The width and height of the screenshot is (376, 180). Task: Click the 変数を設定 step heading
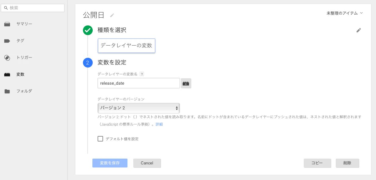coord(112,62)
